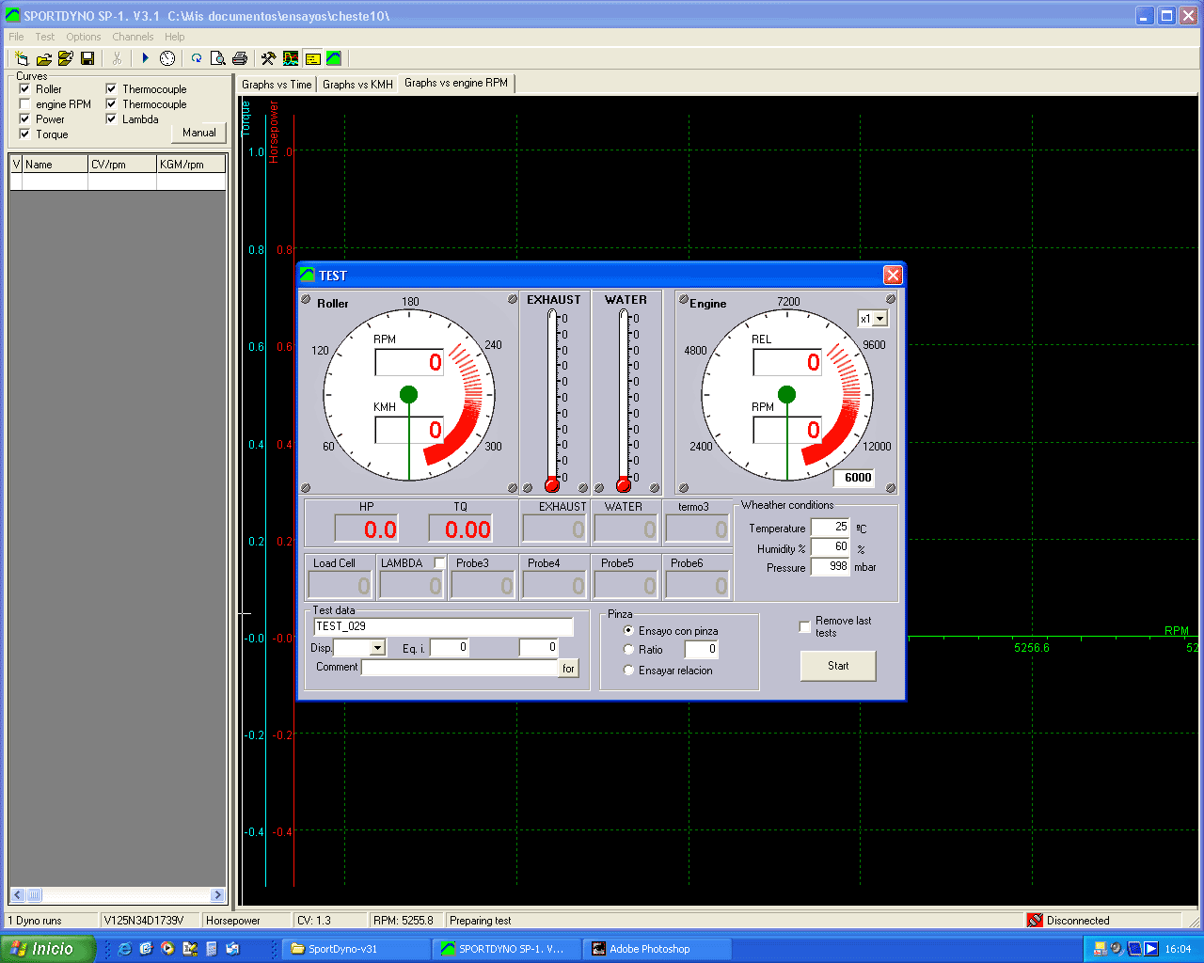Click the 'RPM: 5255.8' status bar text
The image size is (1204, 963).
[x=404, y=921]
